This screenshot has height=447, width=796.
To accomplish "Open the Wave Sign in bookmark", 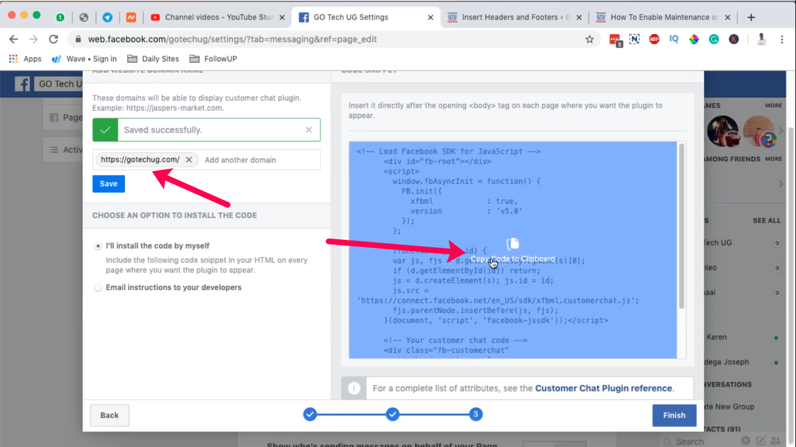I will [x=84, y=59].
